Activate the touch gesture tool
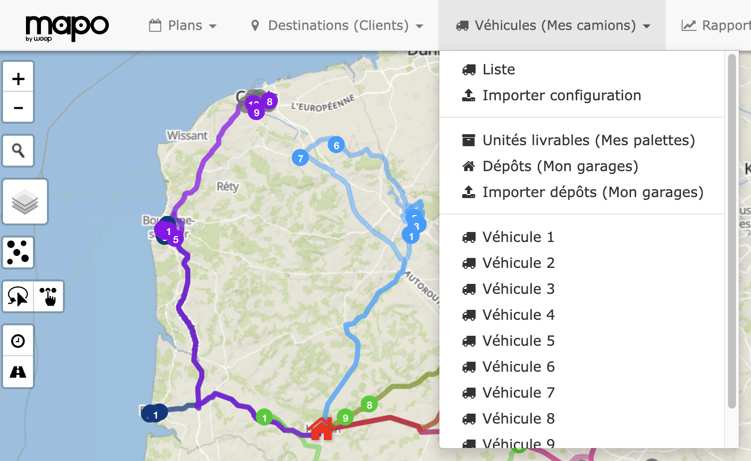The width and height of the screenshot is (751, 461). coord(48,296)
